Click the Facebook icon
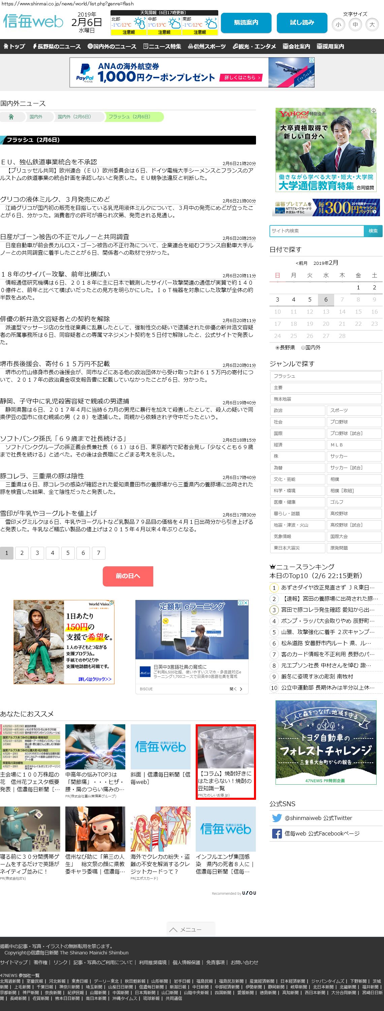384x1011 pixels. (277, 833)
